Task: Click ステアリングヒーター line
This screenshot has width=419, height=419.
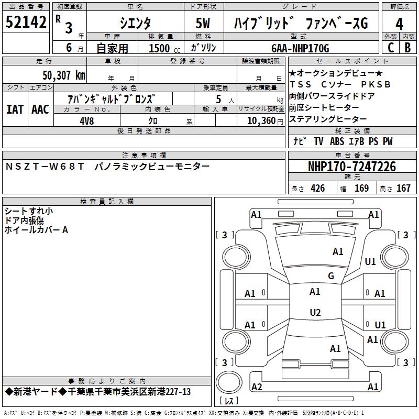Action: 328,119
